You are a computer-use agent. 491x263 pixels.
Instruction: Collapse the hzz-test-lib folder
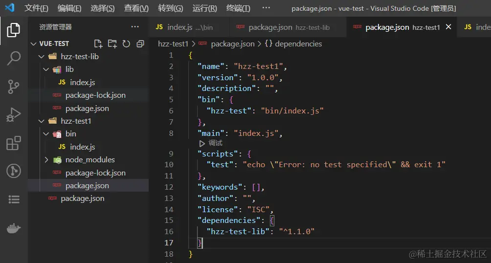point(42,57)
